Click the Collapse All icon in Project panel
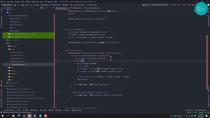The height and width of the screenshot is (118, 210). pyautogui.click(x=47, y=8)
